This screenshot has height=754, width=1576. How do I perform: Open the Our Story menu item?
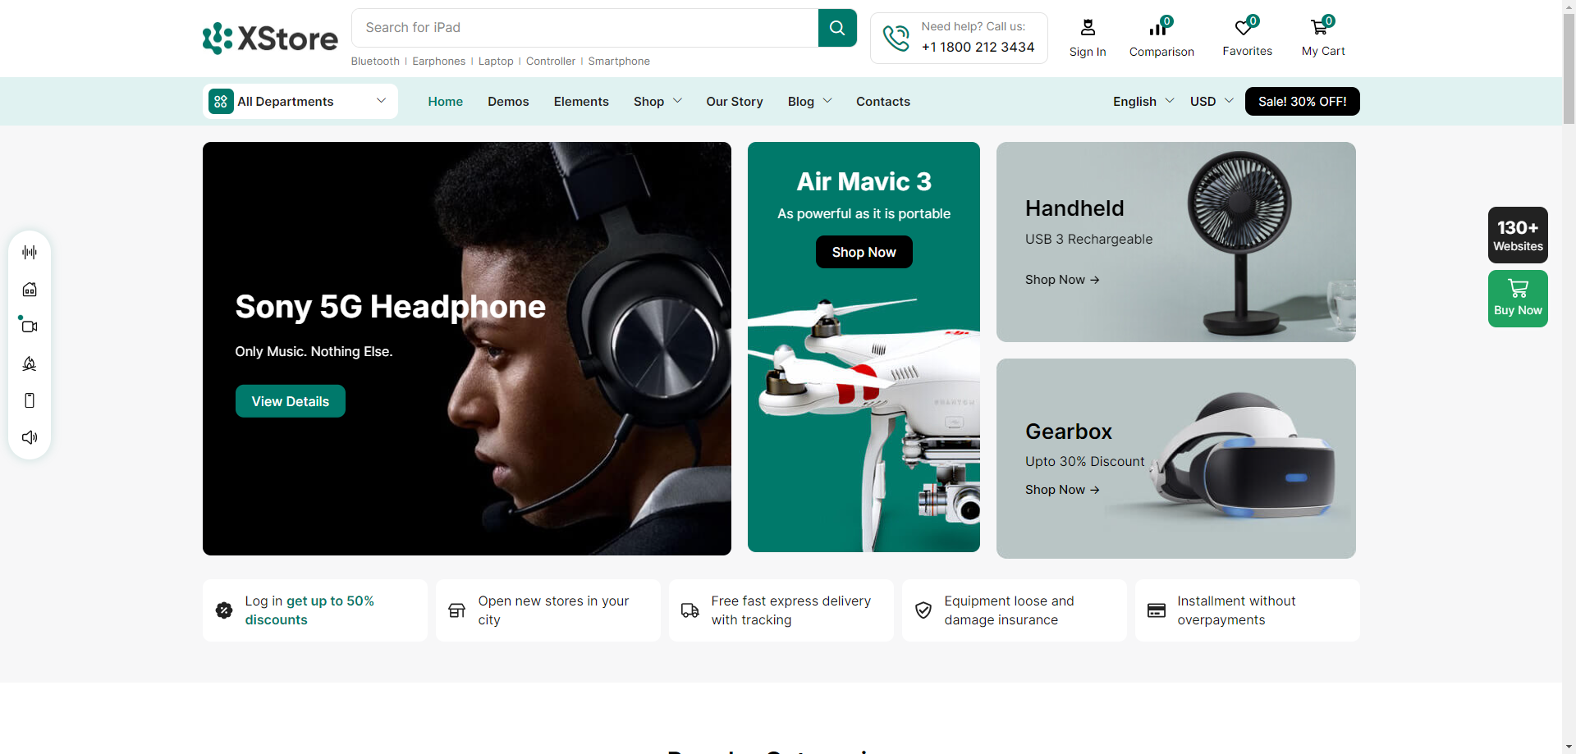pos(734,101)
